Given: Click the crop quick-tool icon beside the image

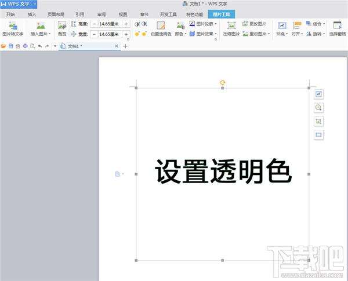Looking at the screenshot, I should [318, 121].
